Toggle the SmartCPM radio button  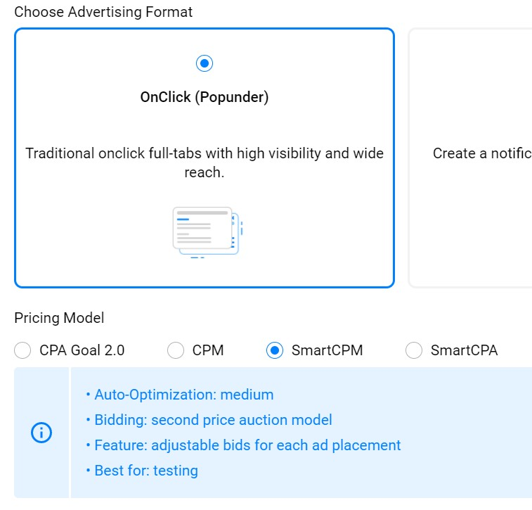pos(275,350)
